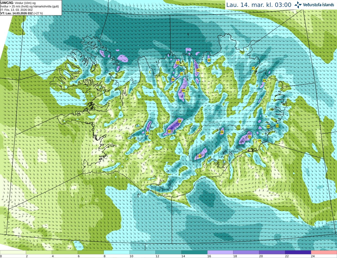Click the Veðurstofa Íslands logo emblem
This screenshot has height=258, width=337.
[x=298, y=5]
